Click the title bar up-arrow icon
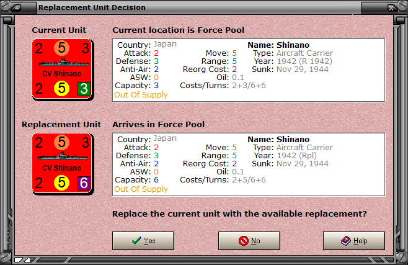 17,8
